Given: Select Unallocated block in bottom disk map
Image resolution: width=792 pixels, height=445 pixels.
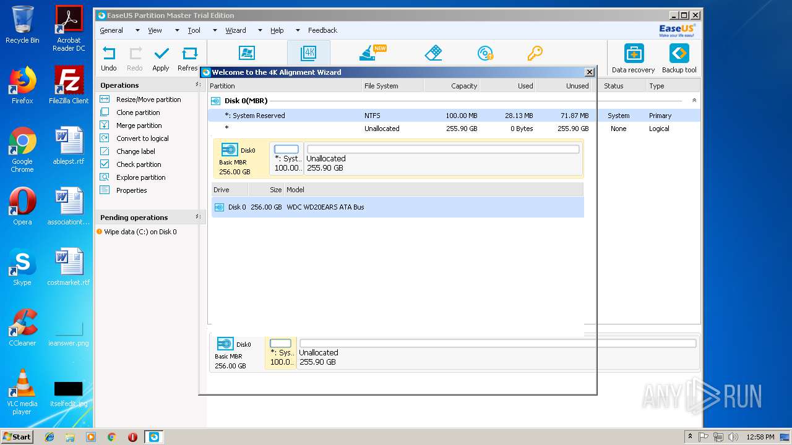Looking at the screenshot, I should coord(497,353).
